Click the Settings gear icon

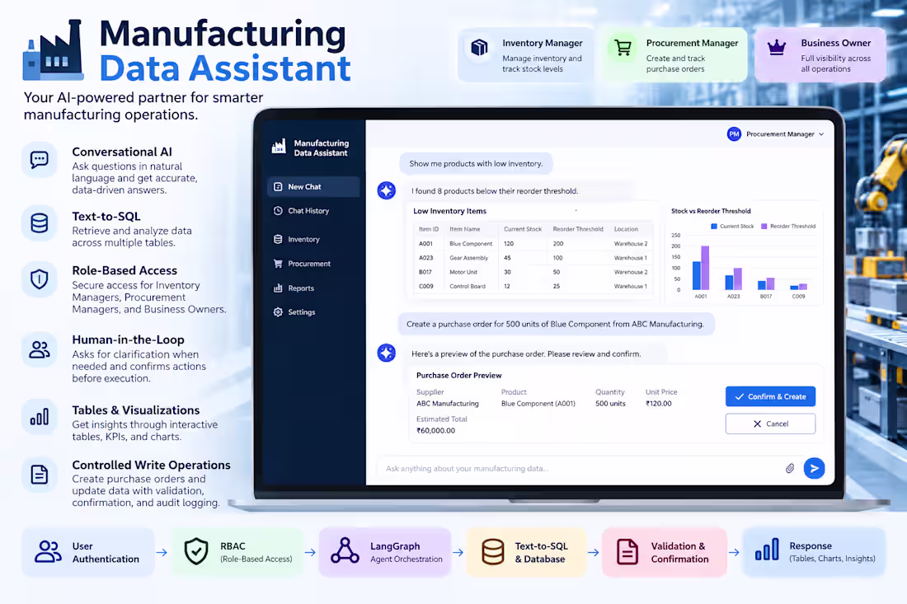point(278,312)
